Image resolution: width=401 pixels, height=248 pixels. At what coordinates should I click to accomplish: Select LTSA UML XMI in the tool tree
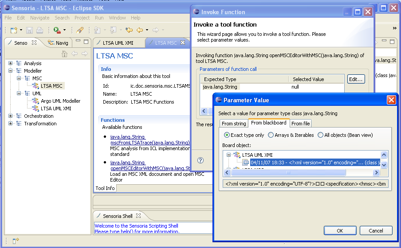(56, 108)
